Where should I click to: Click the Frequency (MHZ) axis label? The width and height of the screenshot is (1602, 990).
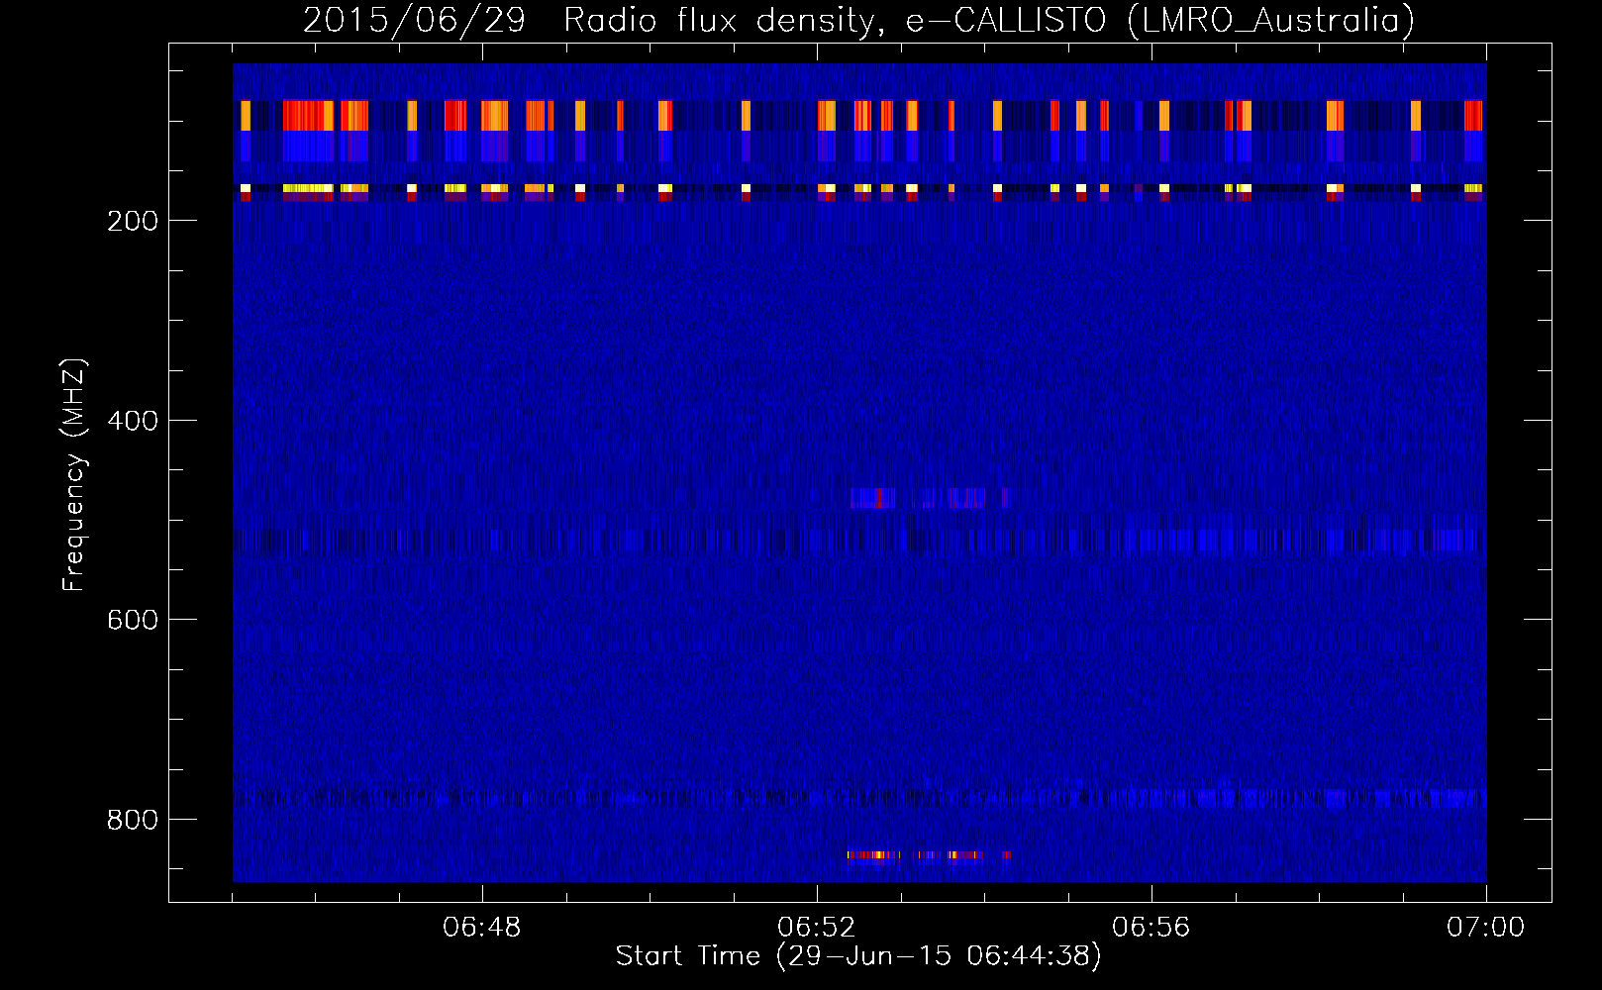[74, 475]
